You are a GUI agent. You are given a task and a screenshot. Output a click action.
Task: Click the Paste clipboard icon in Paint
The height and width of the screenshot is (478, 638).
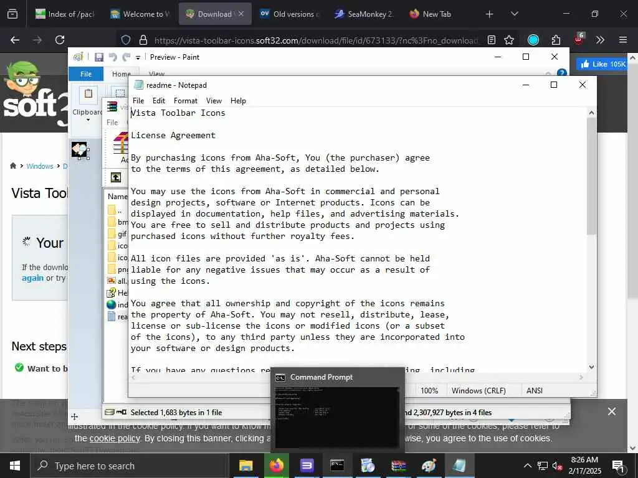pyautogui.click(x=88, y=95)
